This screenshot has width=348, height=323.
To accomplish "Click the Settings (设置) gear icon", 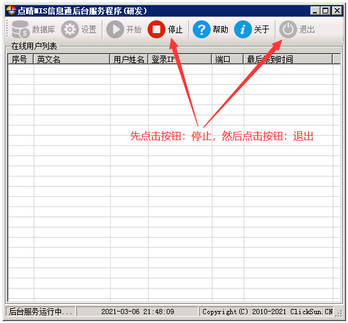I will click(x=70, y=29).
